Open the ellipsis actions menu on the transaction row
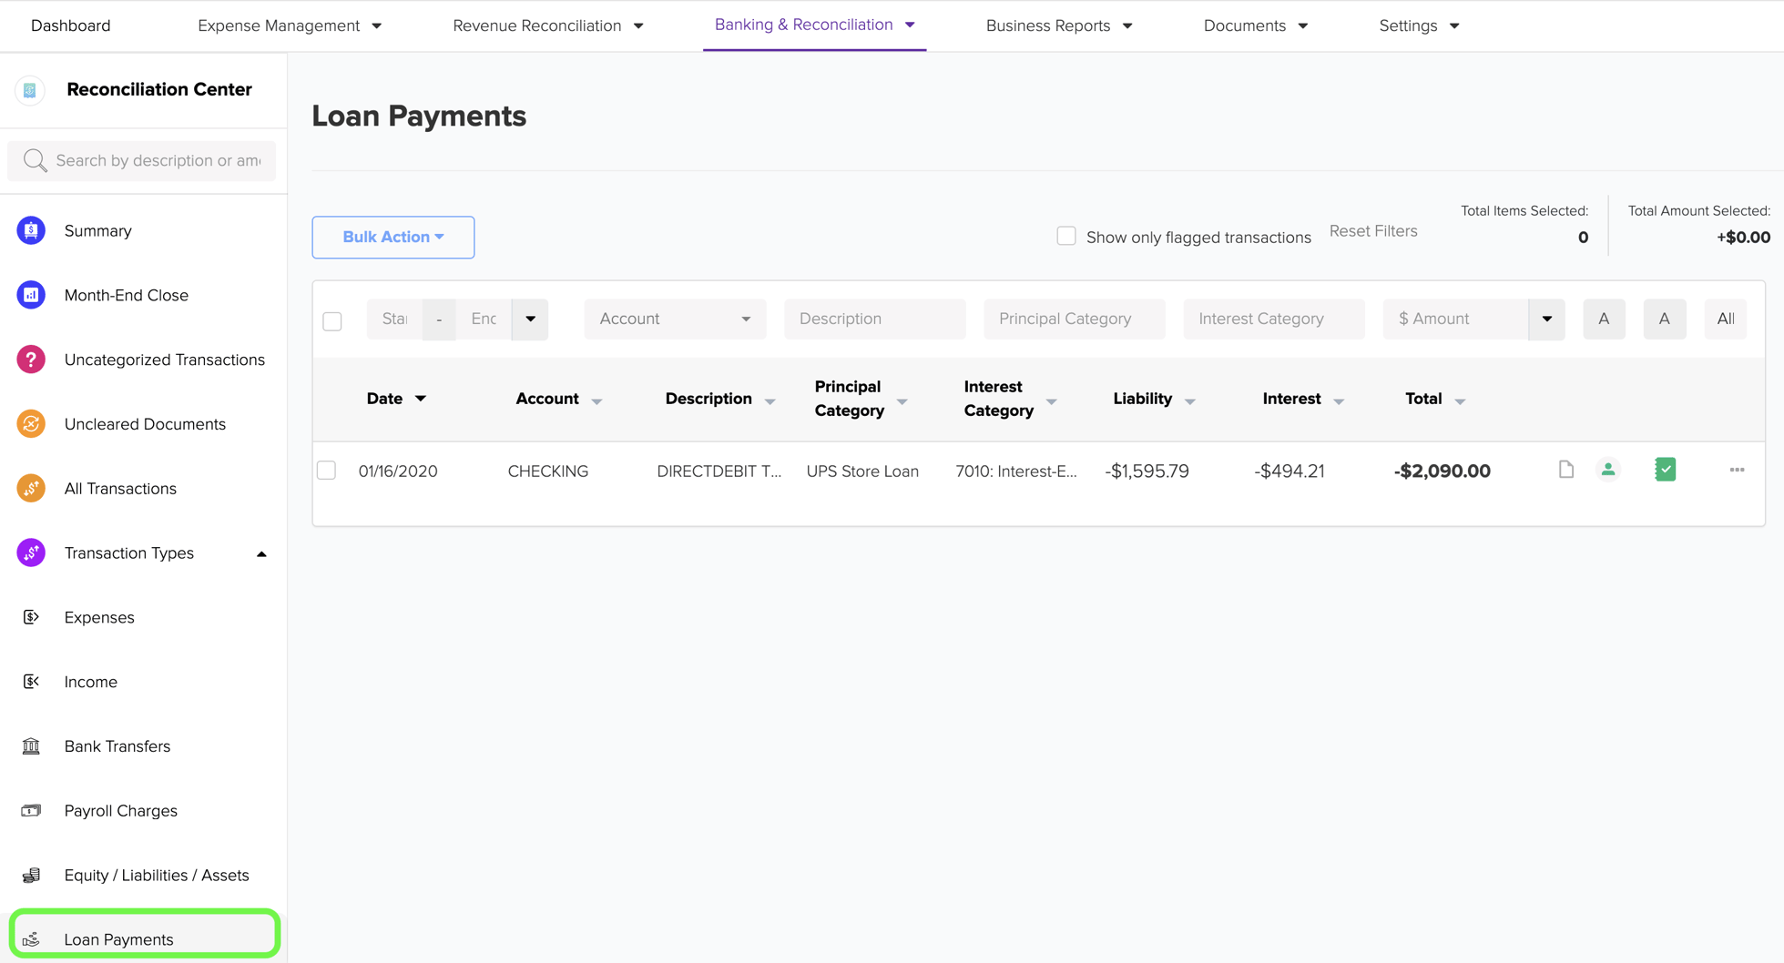Viewport: 1784px width, 963px height. point(1737,471)
